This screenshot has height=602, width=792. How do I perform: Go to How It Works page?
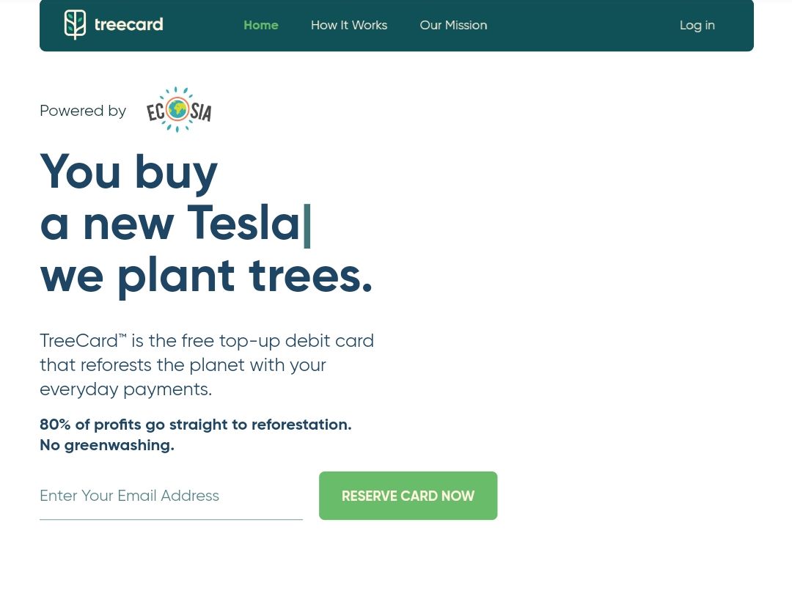click(x=349, y=25)
